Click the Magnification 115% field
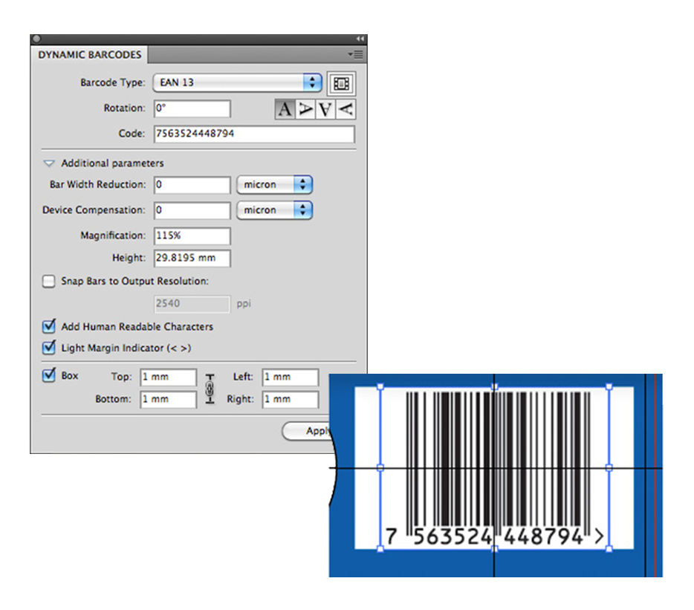This screenshot has width=694, height=610. [x=192, y=236]
